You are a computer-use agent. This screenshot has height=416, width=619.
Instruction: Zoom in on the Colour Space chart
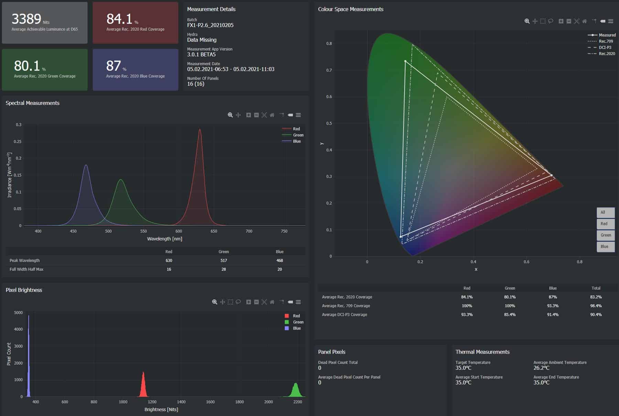[561, 21]
